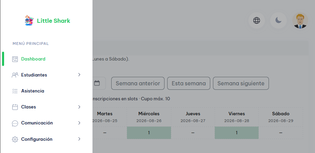This screenshot has height=153, width=315.
Task: Expand the Estudiantes submenu chevron
Action: (x=79, y=75)
